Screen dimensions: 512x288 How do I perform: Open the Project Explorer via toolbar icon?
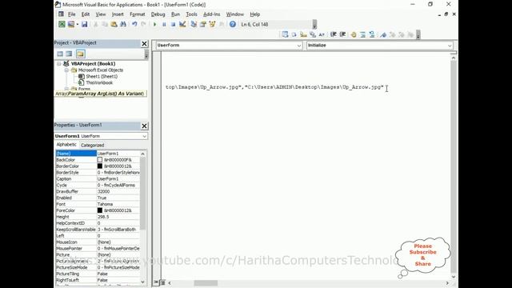click(x=194, y=24)
